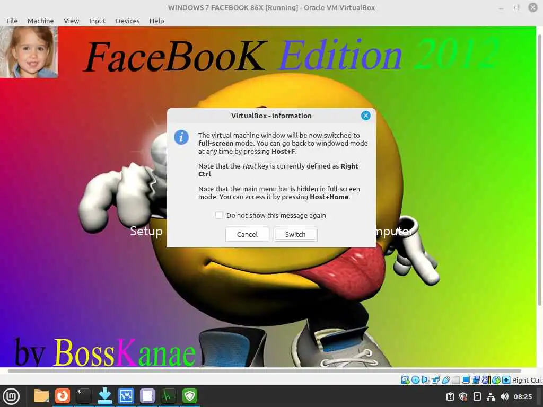Click the blue download arrow taskbar icon
The width and height of the screenshot is (543, 407).
(x=104, y=396)
